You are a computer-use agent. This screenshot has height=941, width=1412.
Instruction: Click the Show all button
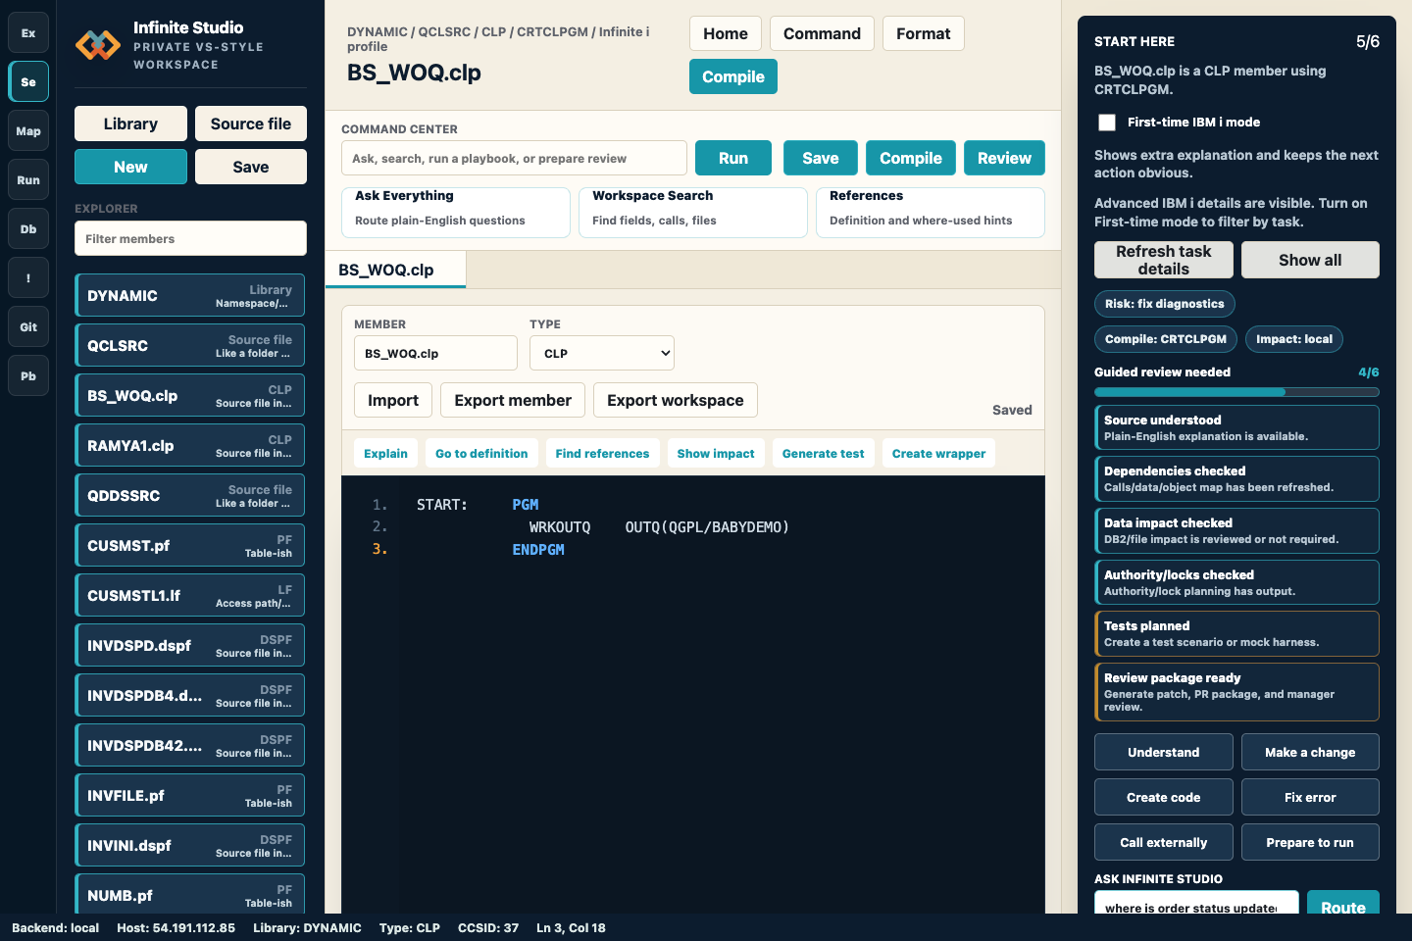point(1310,260)
